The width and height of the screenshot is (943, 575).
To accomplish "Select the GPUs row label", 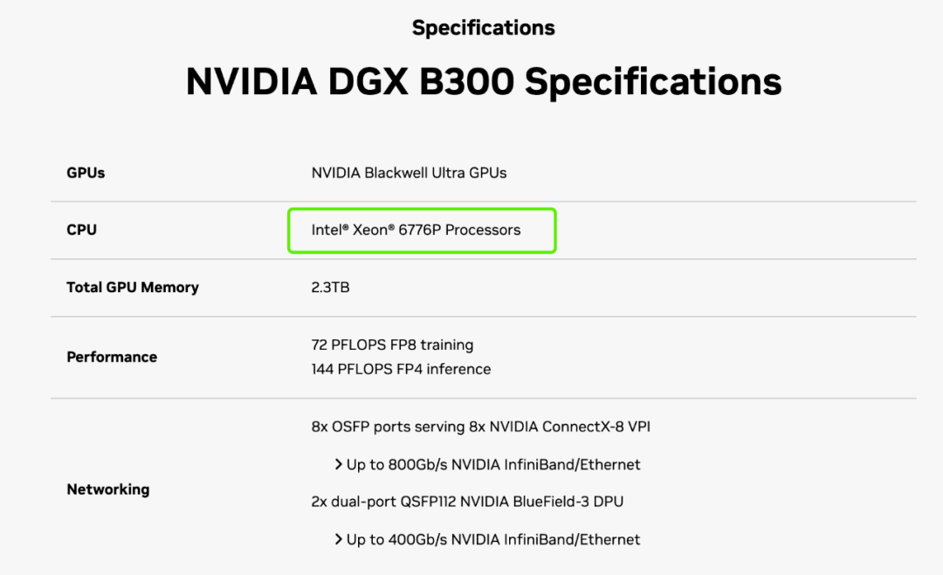I will pos(86,173).
